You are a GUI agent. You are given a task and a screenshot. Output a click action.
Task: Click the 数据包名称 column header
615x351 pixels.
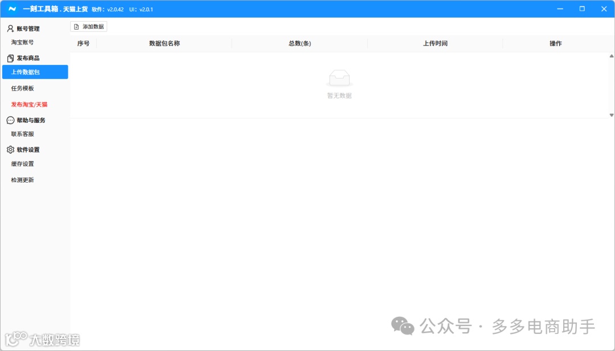click(165, 43)
